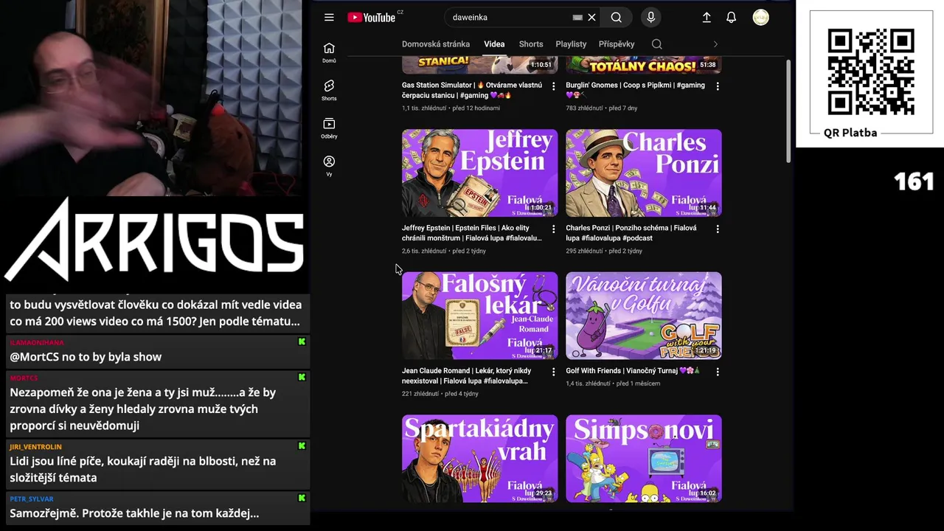The height and width of the screenshot is (531, 944).
Task: Open Charles Ponzi Ponziho schéma title
Action: [631, 233]
